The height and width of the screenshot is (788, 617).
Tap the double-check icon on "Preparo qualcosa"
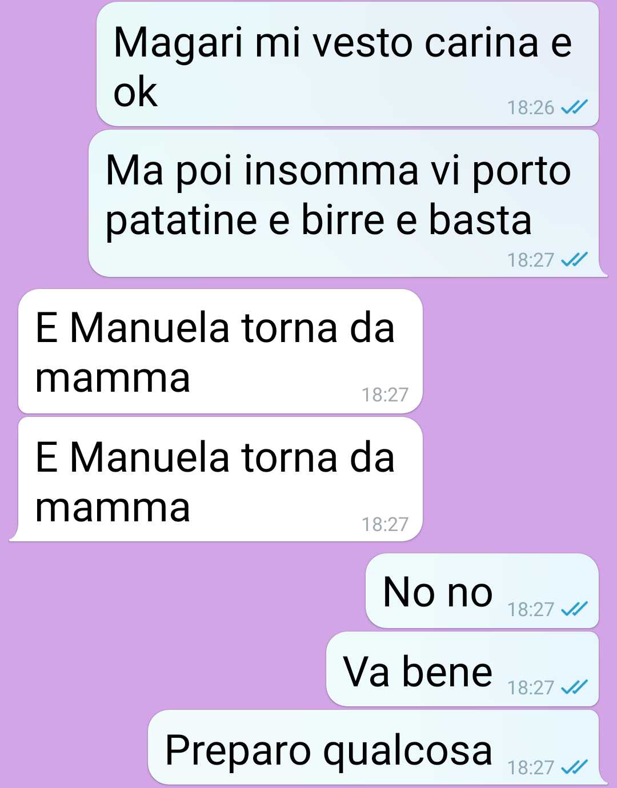tap(574, 766)
